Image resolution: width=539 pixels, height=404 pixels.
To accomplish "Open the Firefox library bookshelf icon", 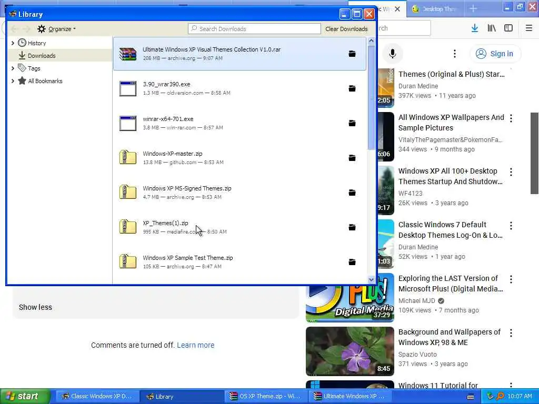I will (492, 28).
